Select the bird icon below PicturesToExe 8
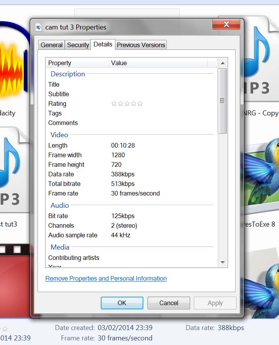Screen dimensions: 279x345 point(261,284)
